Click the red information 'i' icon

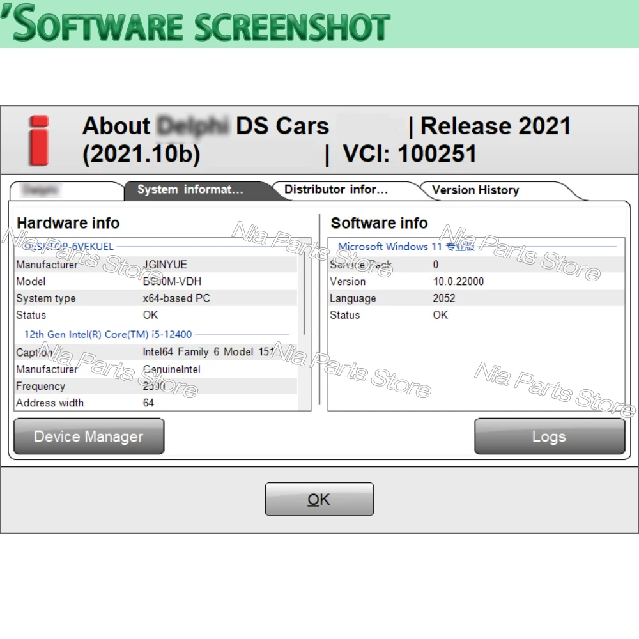point(39,141)
